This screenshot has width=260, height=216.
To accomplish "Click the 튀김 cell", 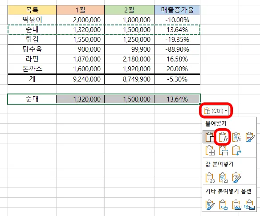I will 32,40.
